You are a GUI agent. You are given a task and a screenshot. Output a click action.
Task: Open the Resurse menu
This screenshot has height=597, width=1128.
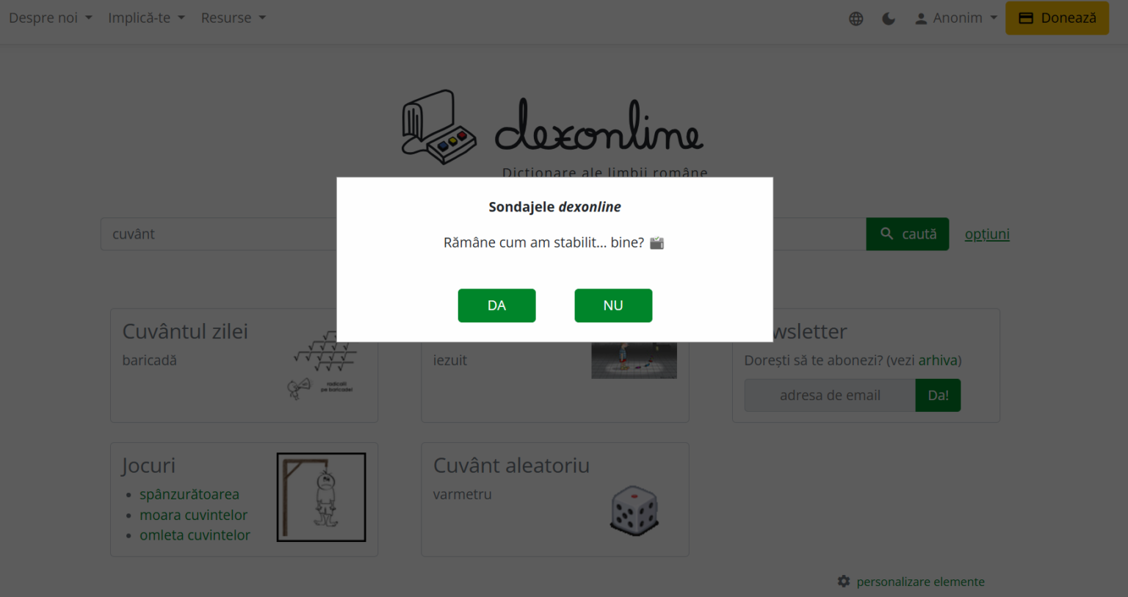coord(234,18)
